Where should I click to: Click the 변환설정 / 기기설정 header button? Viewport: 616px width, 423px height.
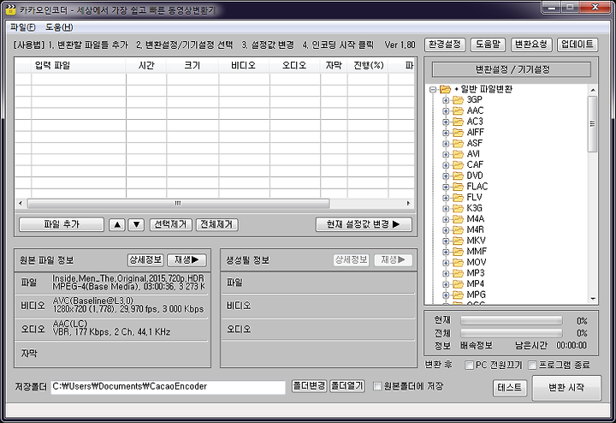tap(512, 70)
